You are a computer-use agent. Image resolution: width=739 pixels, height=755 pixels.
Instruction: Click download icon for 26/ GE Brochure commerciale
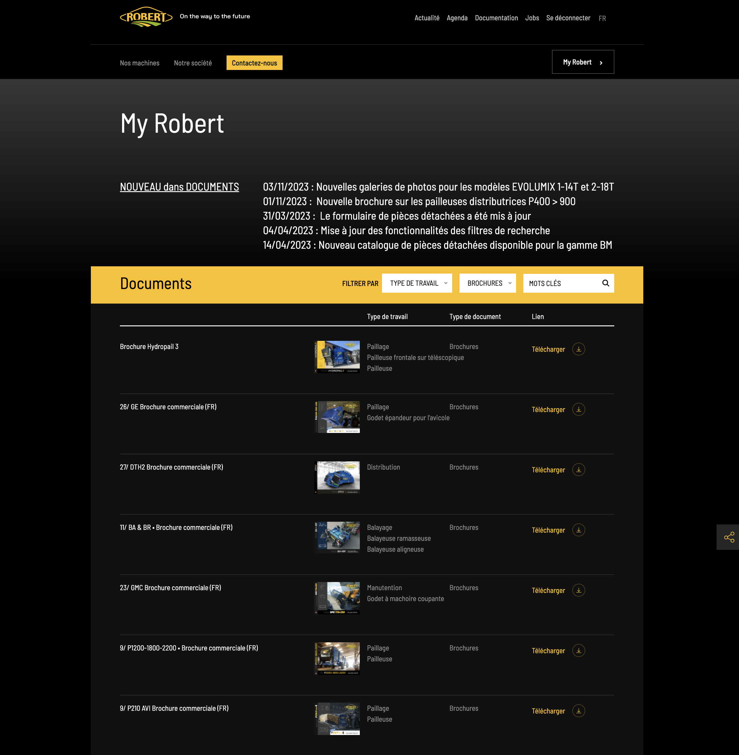coord(578,409)
